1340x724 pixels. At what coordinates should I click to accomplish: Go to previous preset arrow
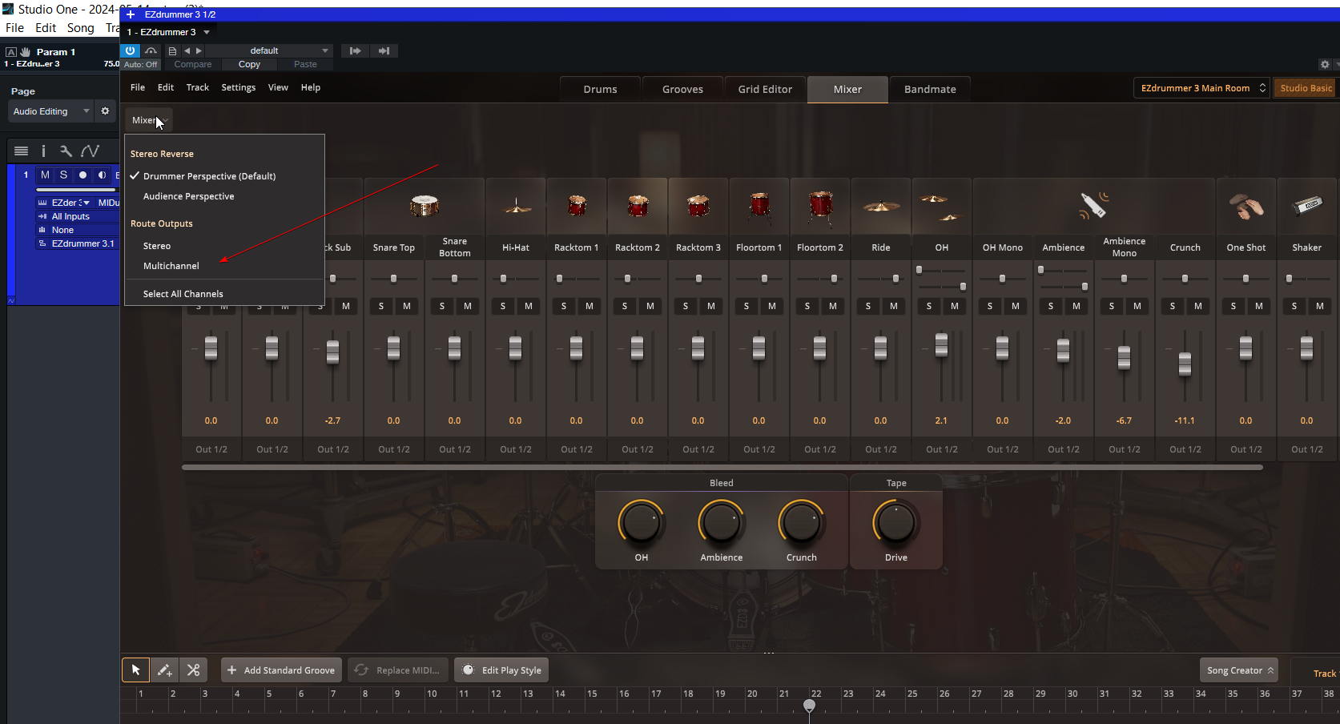tap(187, 50)
